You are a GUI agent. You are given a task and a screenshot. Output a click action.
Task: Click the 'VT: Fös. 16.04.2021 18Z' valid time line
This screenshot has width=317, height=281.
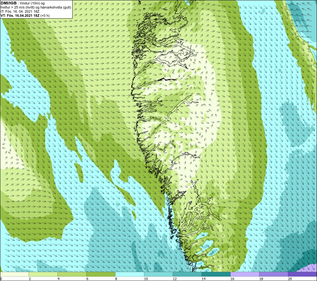pyautogui.click(x=25, y=16)
